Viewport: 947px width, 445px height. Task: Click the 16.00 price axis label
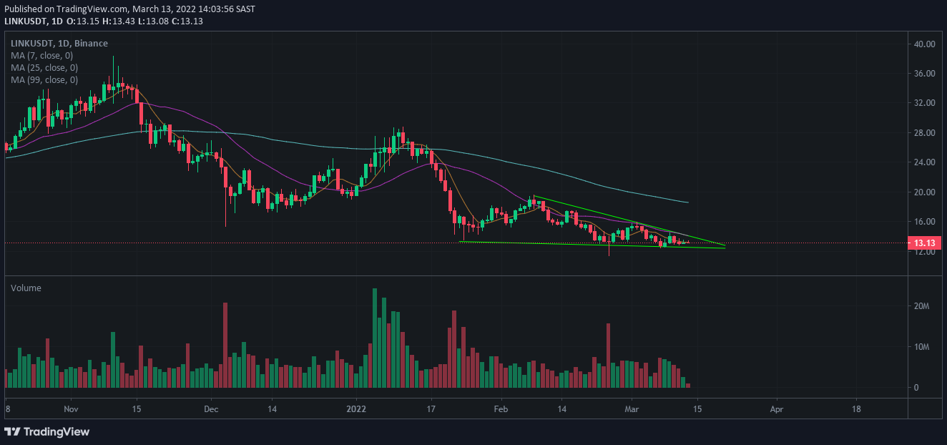(925, 222)
